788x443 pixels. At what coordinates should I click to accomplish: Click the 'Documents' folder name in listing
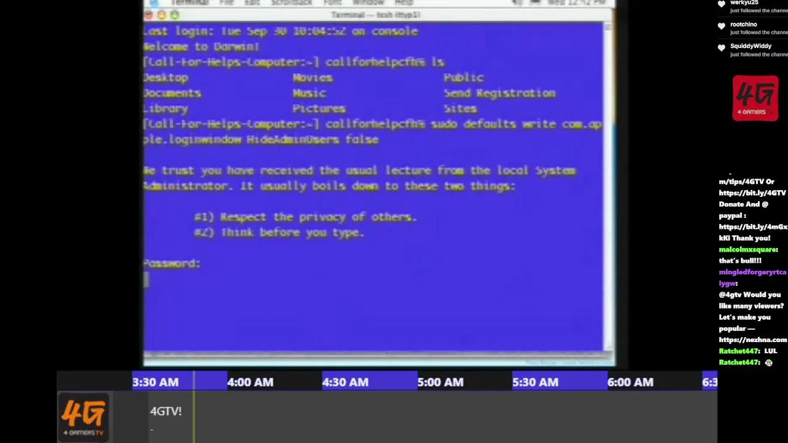point(172,93)
